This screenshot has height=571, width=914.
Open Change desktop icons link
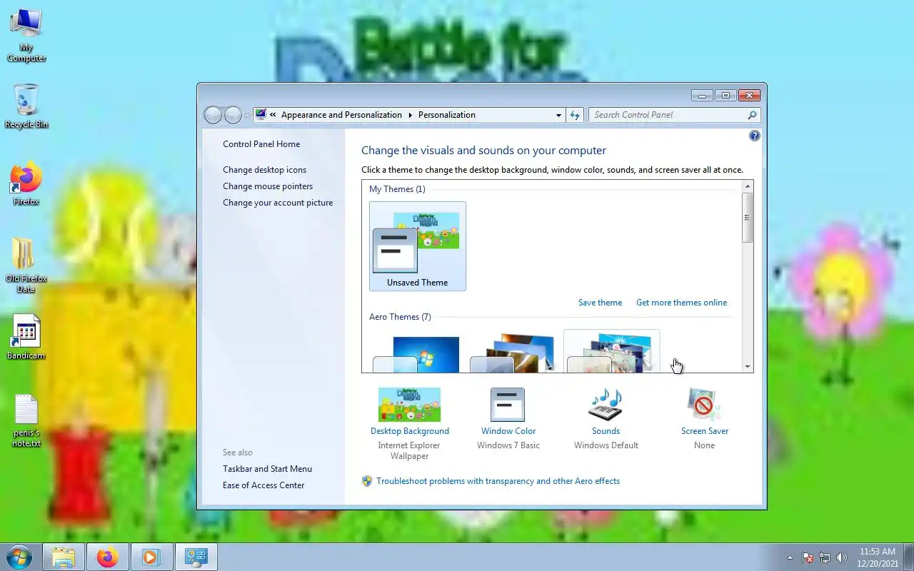[x=264, y=170]
